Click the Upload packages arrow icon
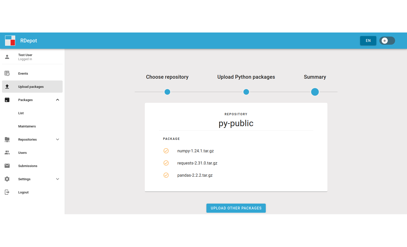407x247 pixels. (x=7, y=87)
